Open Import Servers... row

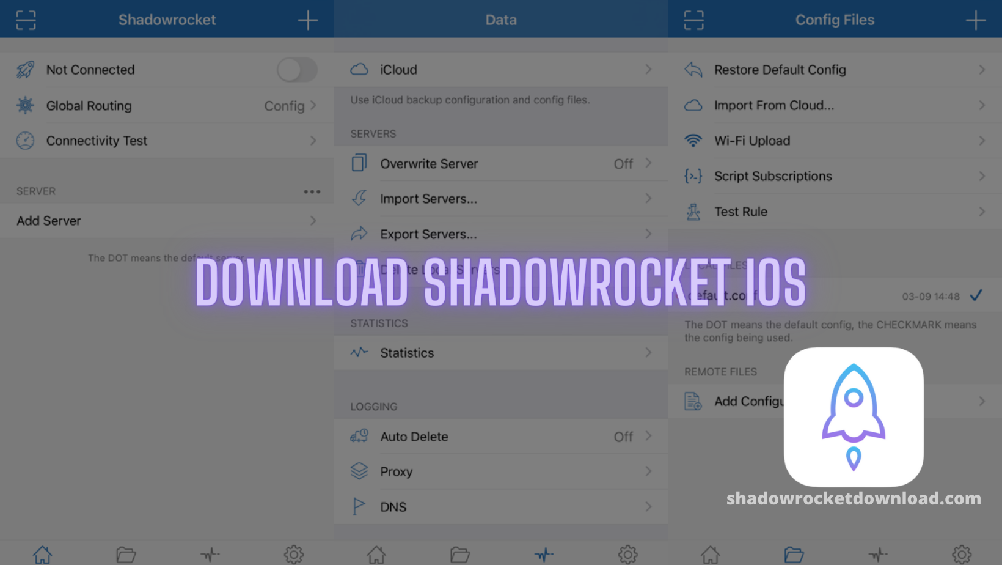pos(501,199)
